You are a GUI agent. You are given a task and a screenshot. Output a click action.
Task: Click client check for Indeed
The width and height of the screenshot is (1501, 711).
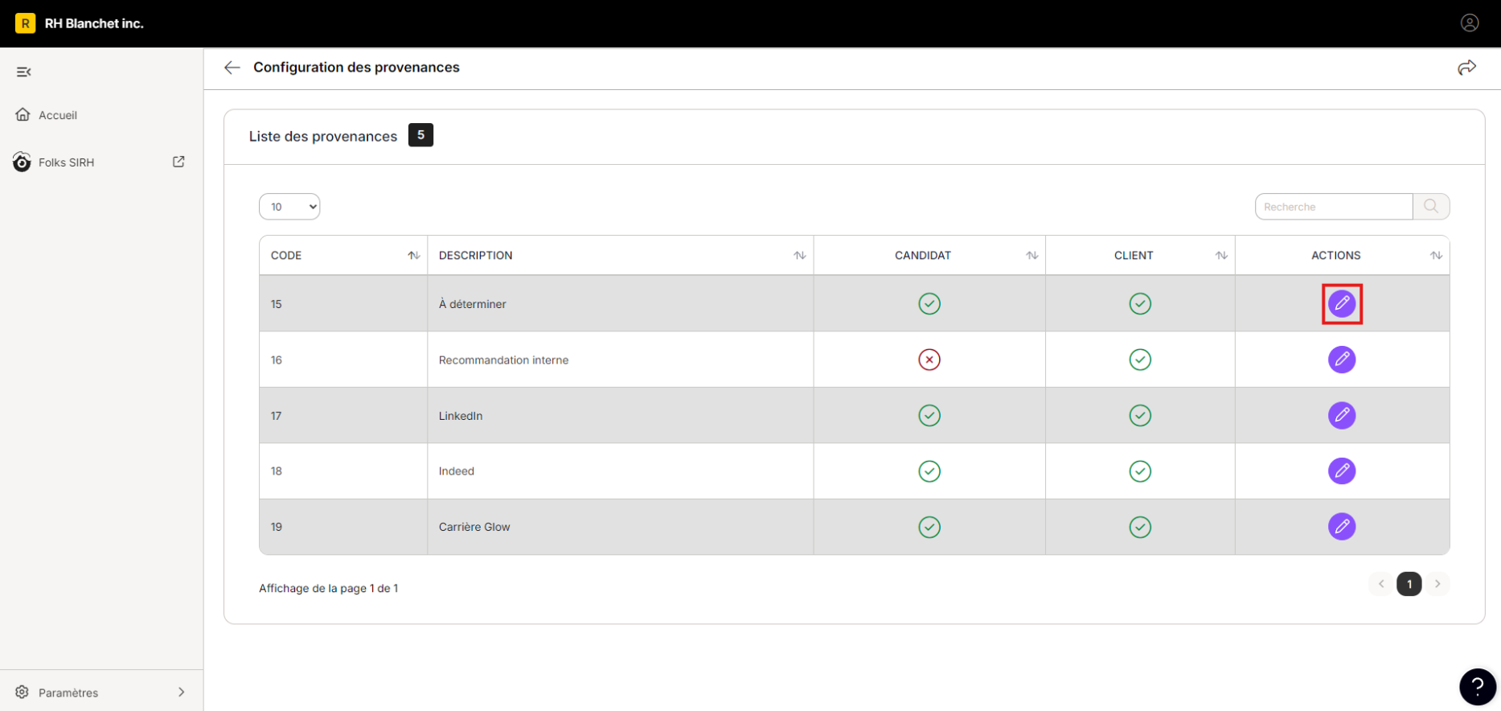(1140, 471)
